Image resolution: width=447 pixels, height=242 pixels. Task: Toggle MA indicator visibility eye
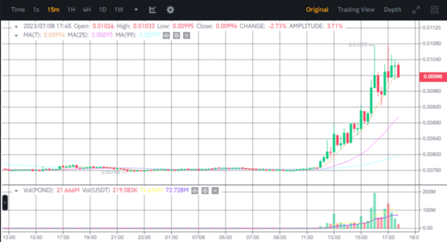click(x=166, y=35)
